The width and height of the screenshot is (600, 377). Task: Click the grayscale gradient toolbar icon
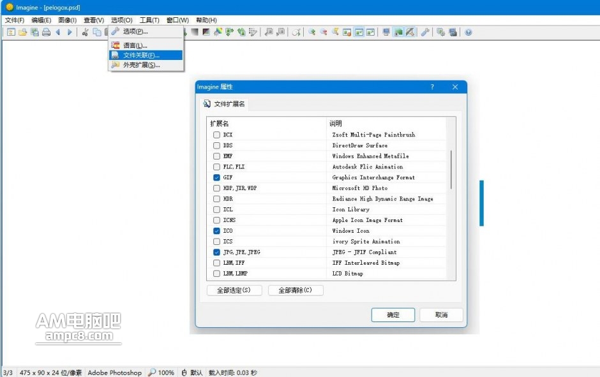tap(195, 32)
